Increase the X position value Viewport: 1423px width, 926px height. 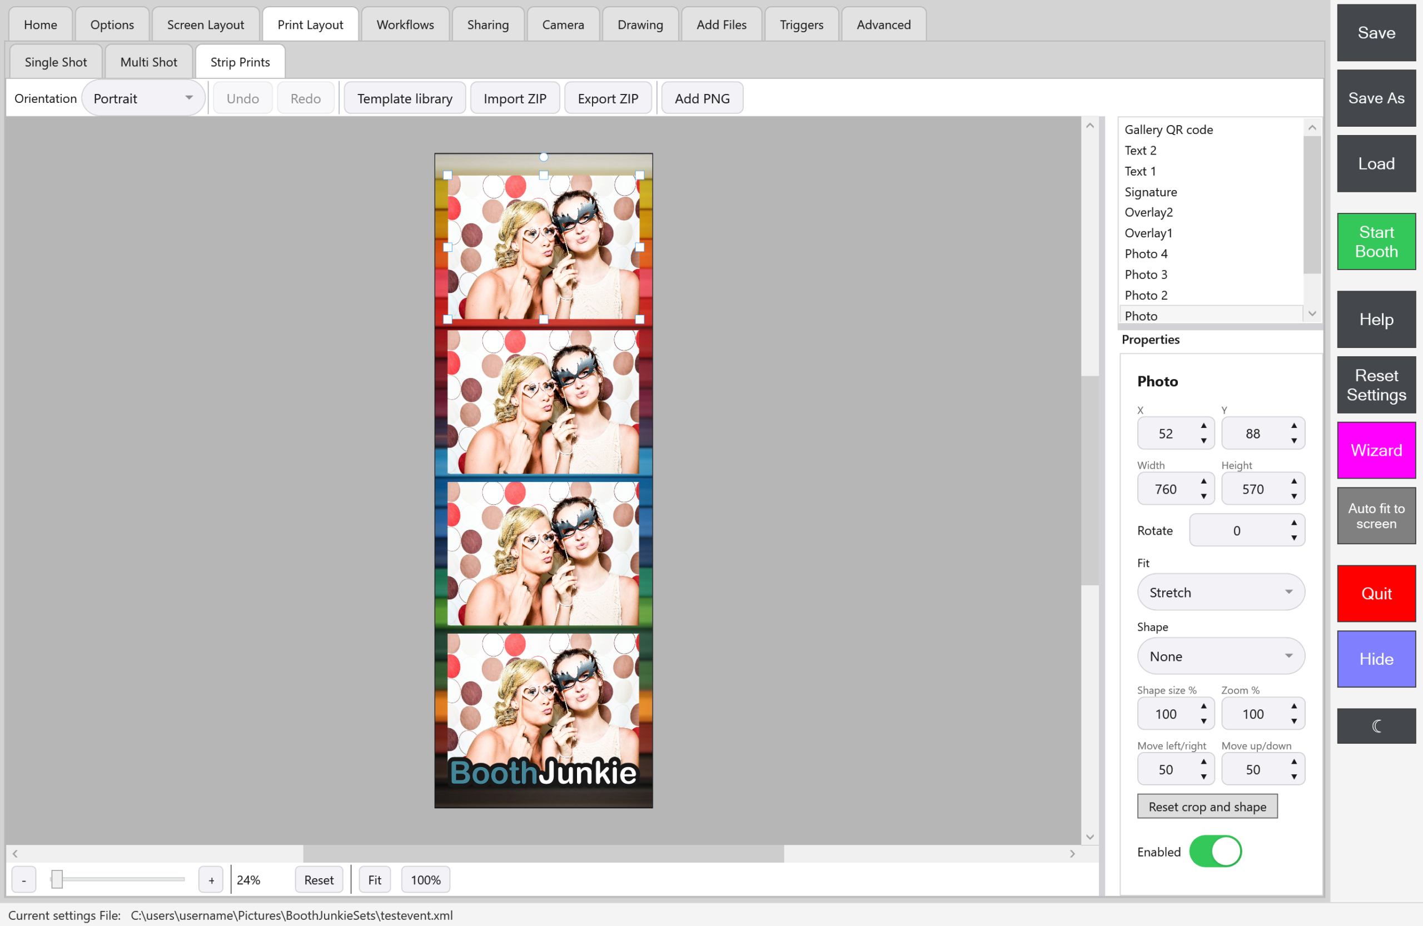[1203, 426]
